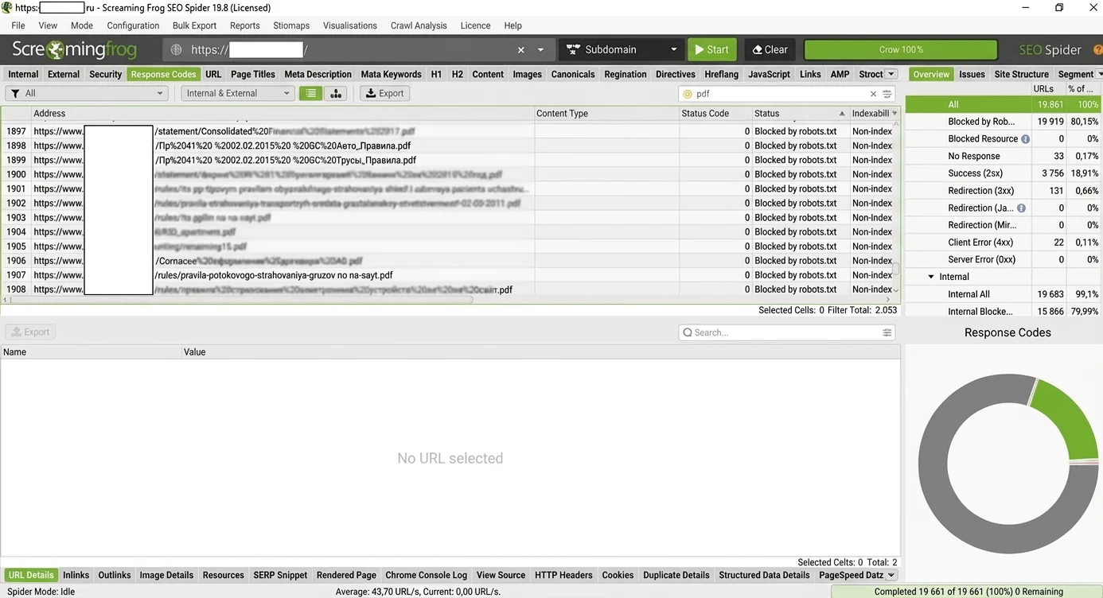Switch to tree view icon

(x=336, y=93)
